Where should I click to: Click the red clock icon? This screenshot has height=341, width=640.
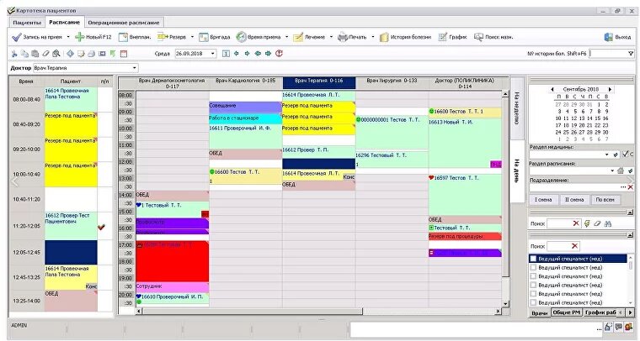tap(280, 53)
